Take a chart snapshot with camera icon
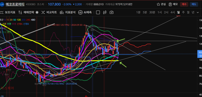 111,12
